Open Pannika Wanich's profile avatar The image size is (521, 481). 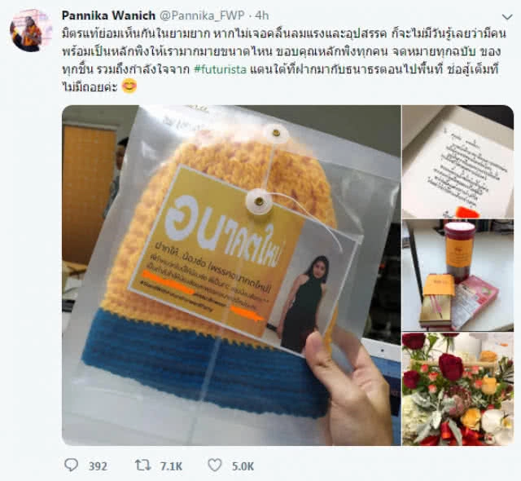tap(31, 30)
